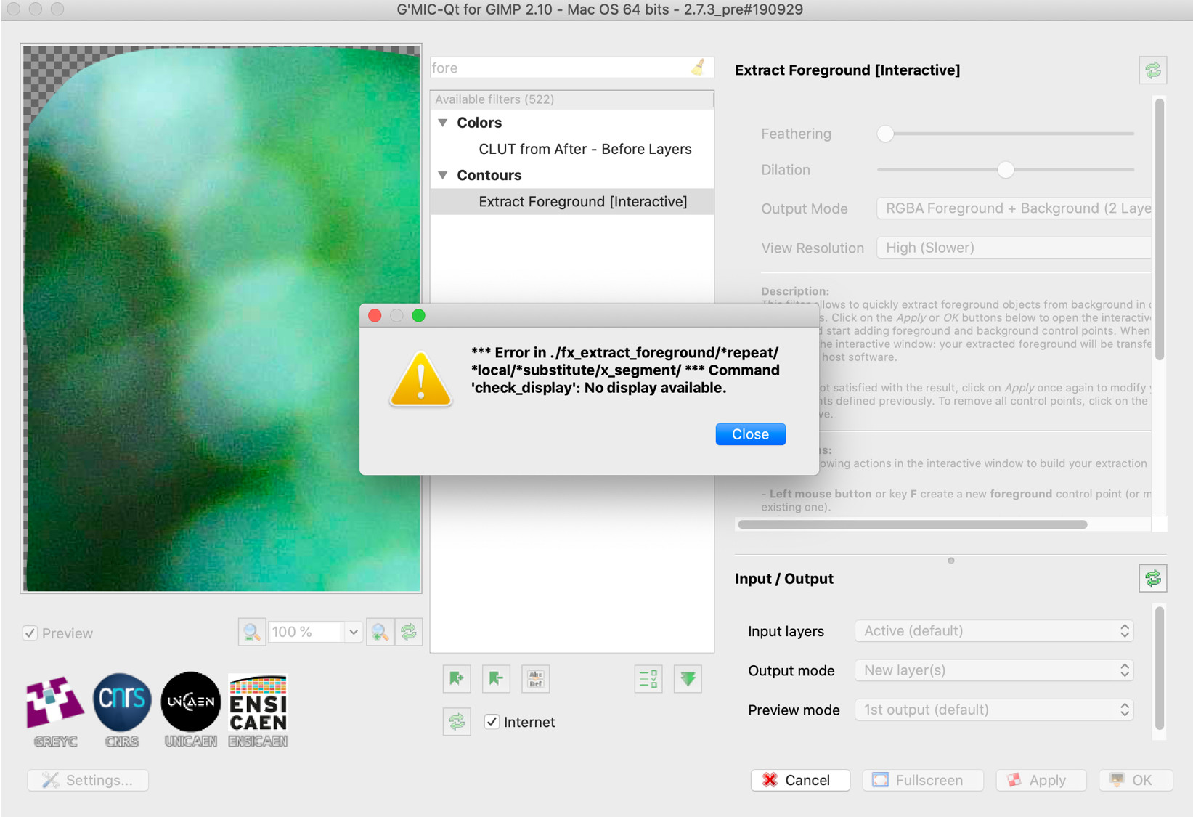This screenshot has height=817, width=1193.
Task: Click the splitter handle dot above Input / Output
Action: click(950, 561)
